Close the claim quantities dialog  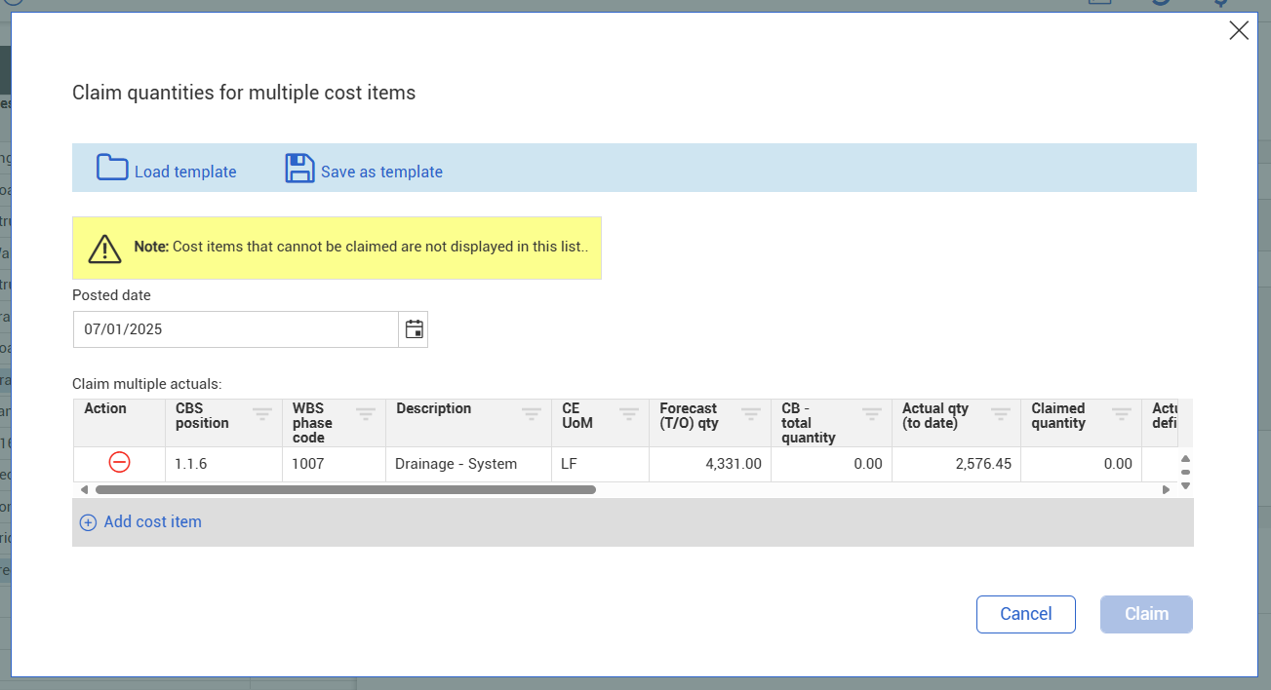1238,30
